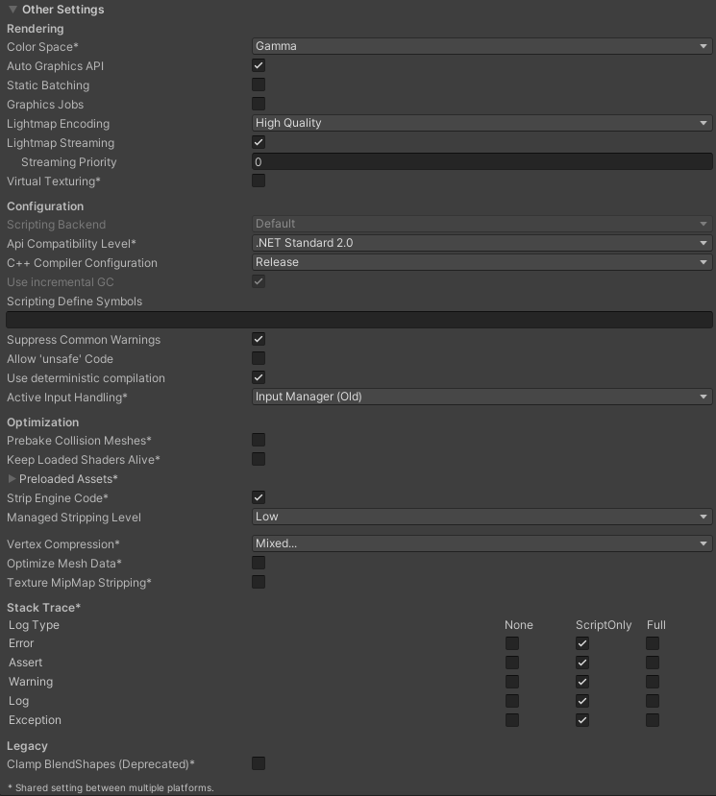Turn off Lightmap Streaming
Image resolution: width=716 pixels, height=796 pixels.
coord(259,142)
